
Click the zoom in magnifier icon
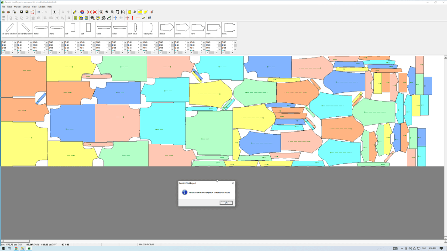107,12
